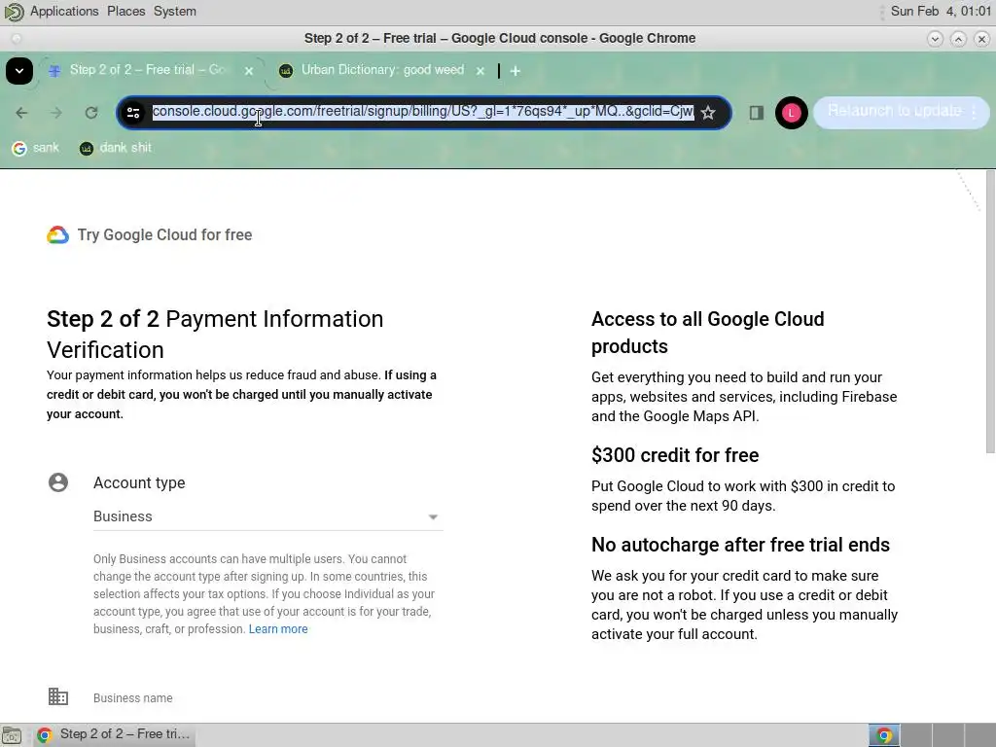This screenshot has height=747, width=996.
Task: Click 'Access to all Google Cloud products' heading
Action: coord(708,333)
